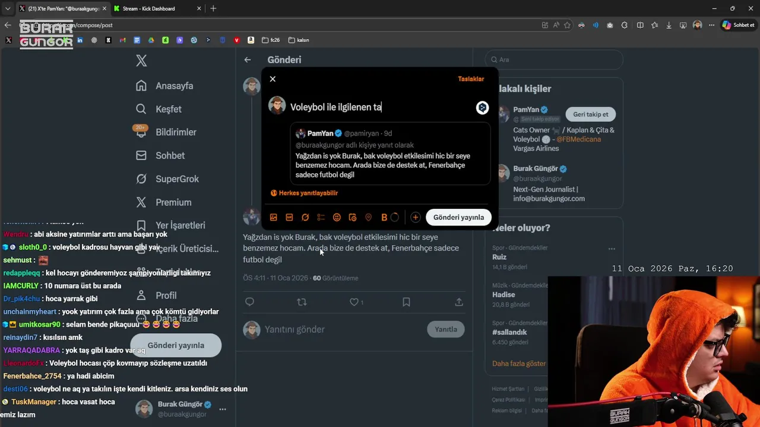Click Geri takip et for PamYan
760x427 pixels.
(x=591, y=114)
